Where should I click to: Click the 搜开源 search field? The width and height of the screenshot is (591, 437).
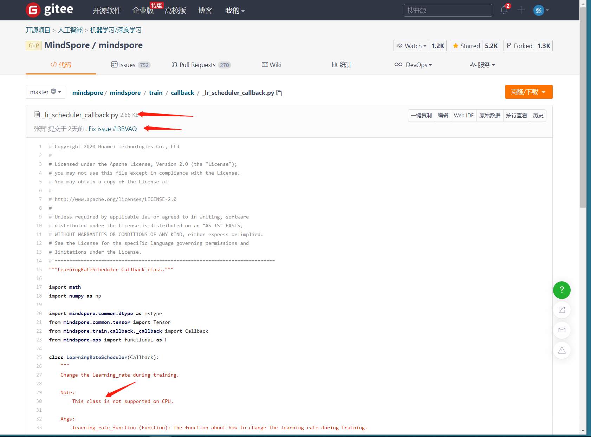coord(448,10)
